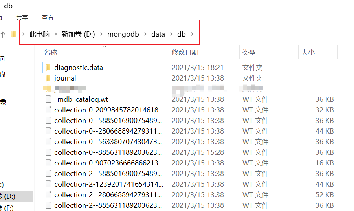Click file icon of collection-0-9070236666866213

[48, 163]
